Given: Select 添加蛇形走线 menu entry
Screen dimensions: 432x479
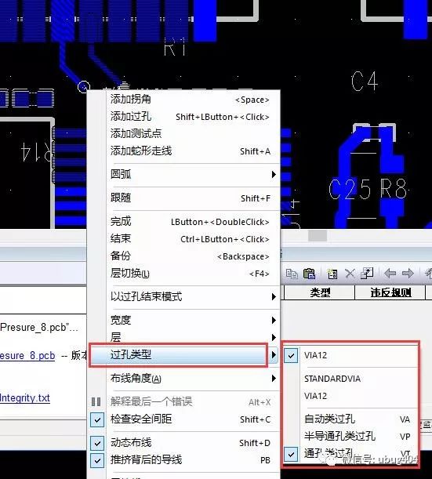Looking at the screenshot, I should [193, 151].
